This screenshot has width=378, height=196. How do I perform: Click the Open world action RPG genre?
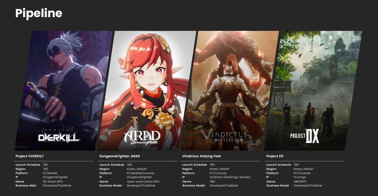143,181
